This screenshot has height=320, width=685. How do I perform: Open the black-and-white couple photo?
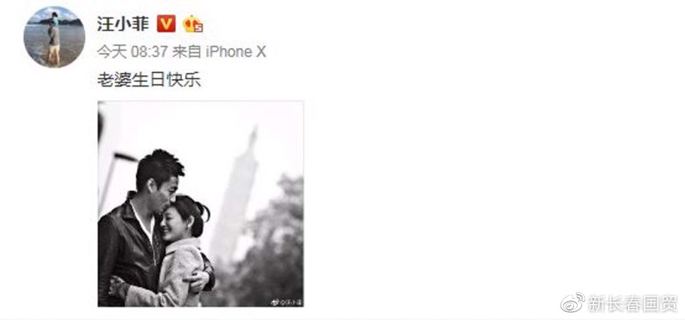201,204
